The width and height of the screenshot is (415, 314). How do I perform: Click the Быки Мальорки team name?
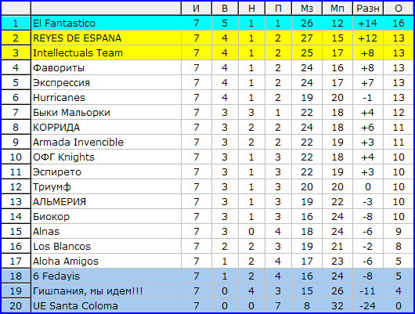tap(71, 113)
